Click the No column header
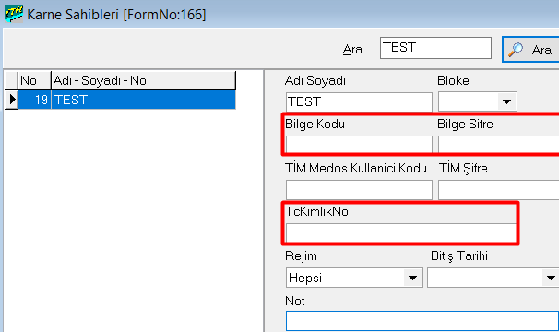559x332 pixels. pyautogui.click(x=34, y=80)
